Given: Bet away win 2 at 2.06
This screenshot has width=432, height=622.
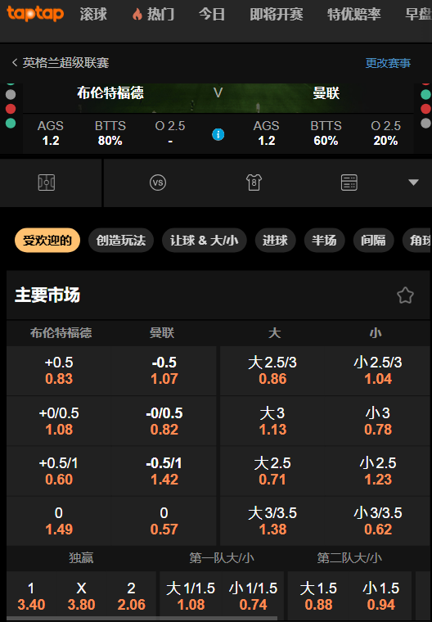Looking at the screenshot, I should coord(131,596).
